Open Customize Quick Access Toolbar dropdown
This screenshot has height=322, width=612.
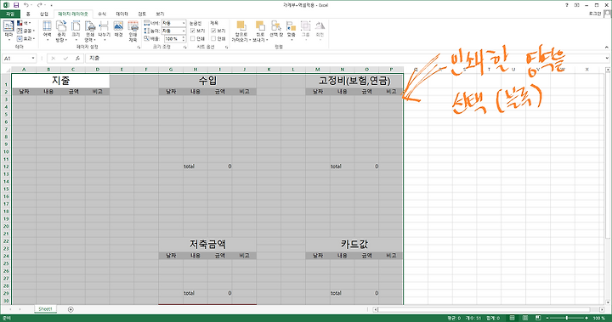52,5
